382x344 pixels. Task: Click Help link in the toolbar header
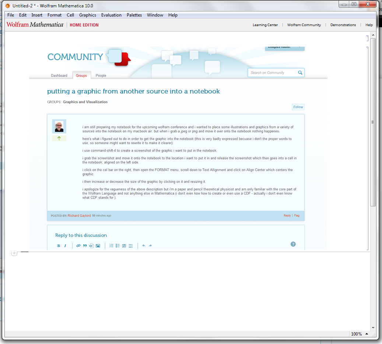[x=369, y=25]
